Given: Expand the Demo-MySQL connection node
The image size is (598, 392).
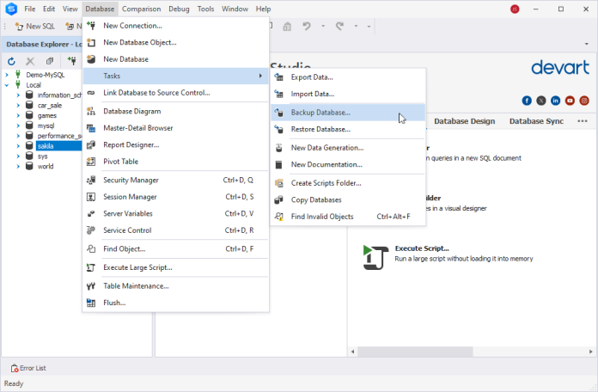Looking at the screenshot, I should [7, 75].
